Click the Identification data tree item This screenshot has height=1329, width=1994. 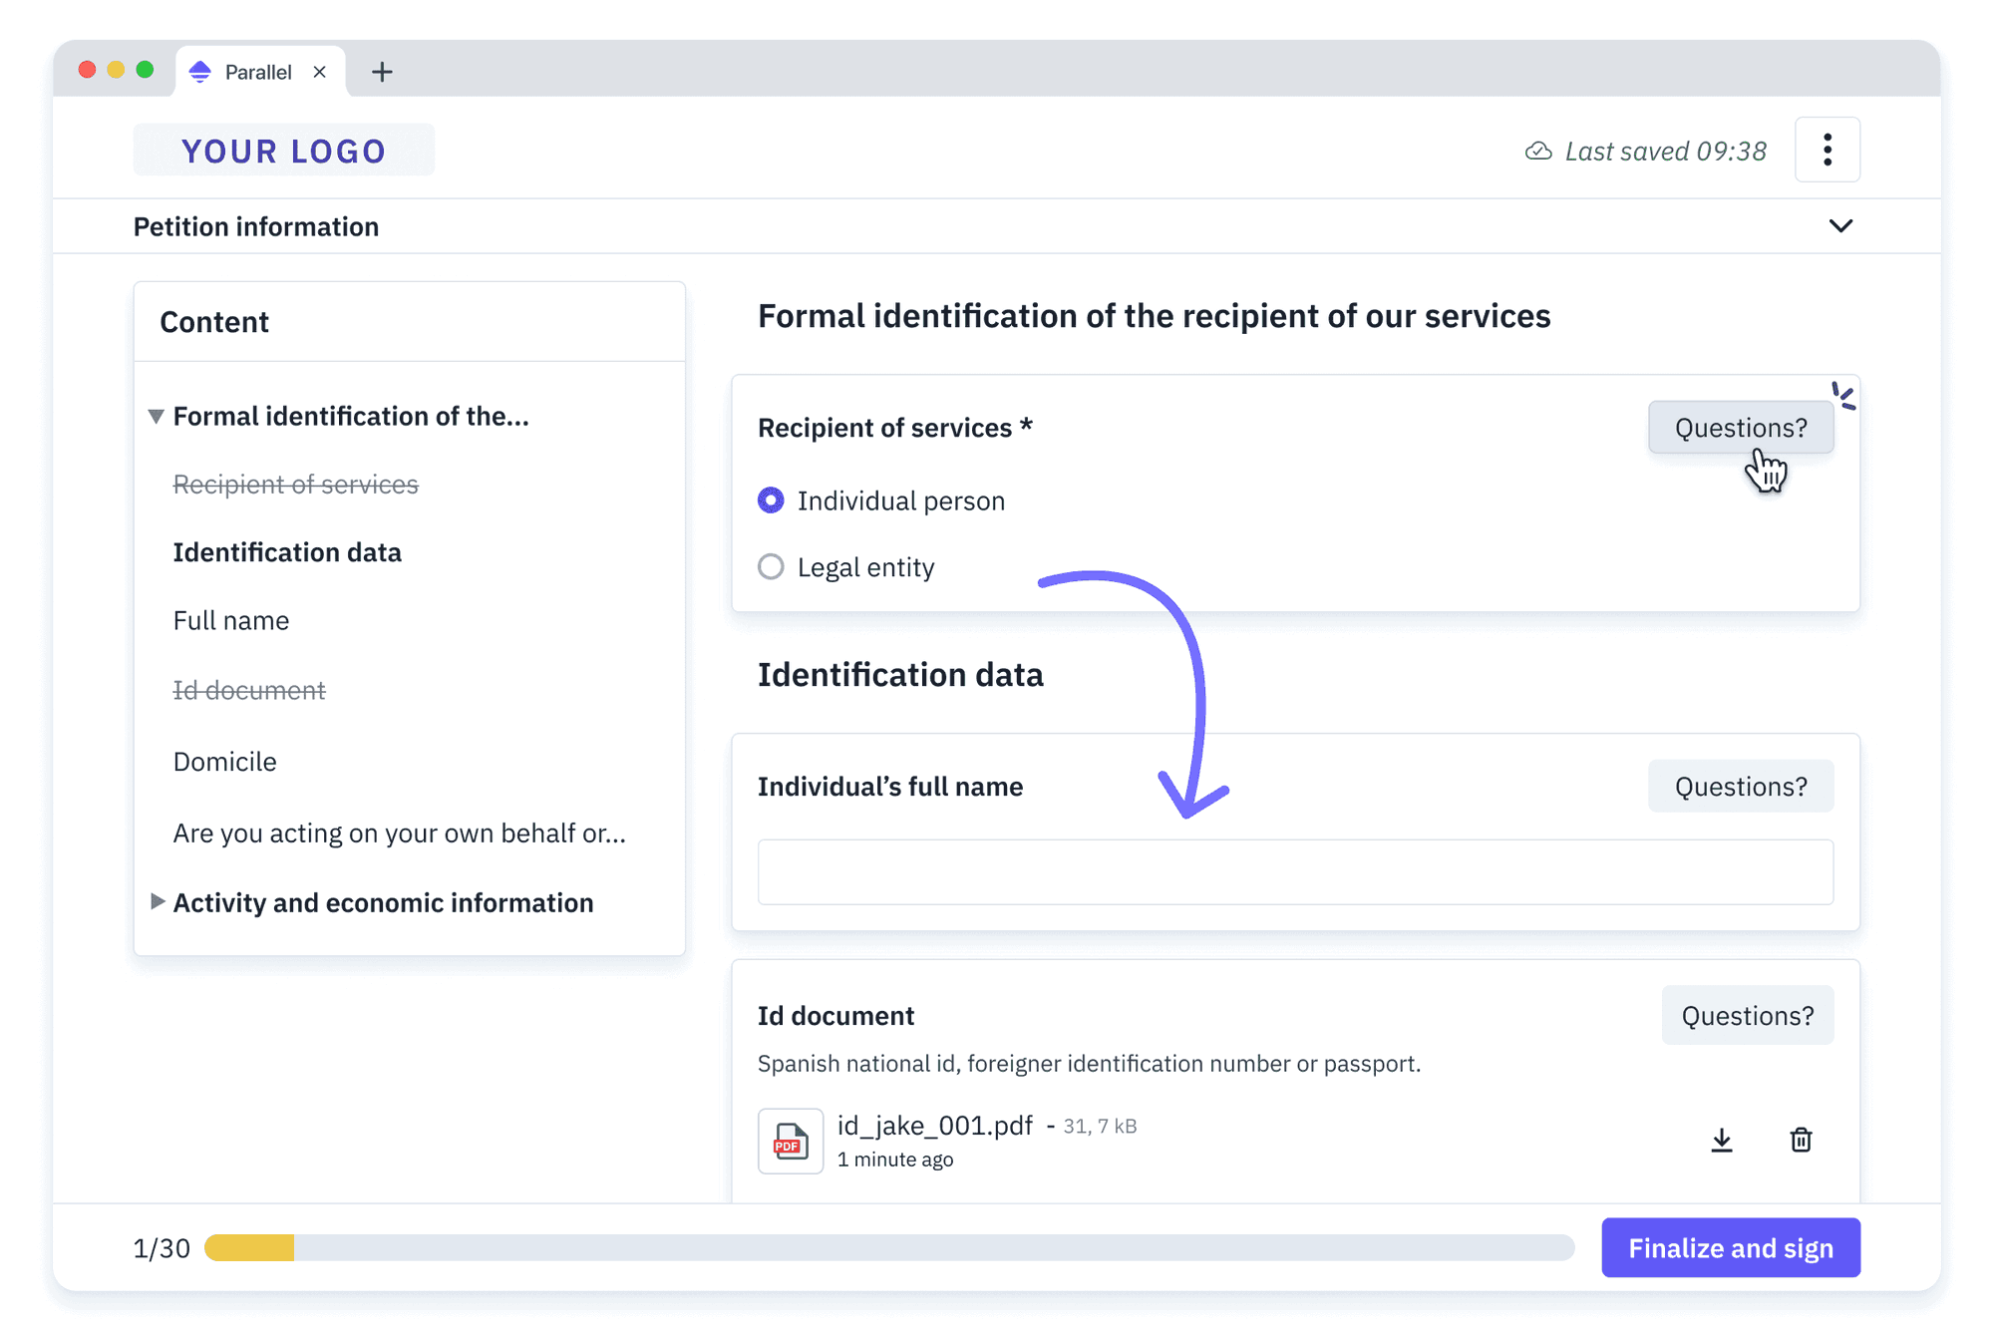(287, 551)
